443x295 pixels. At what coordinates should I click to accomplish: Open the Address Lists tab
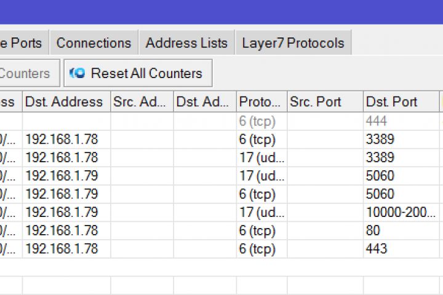click(x=186, y=43)
